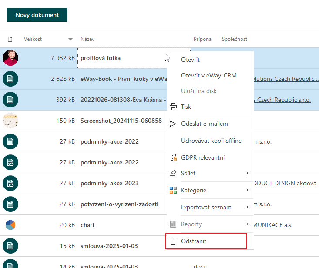This screenshot has height=268, width=319.
Task: Open the company link in potvrzeni-o-vyrizeni-zadosti row
Action: 263,204
